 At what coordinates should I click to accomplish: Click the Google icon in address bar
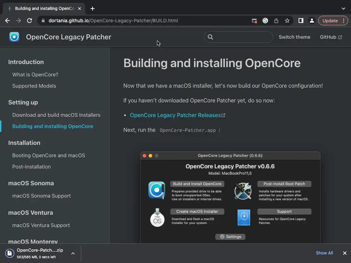(265, 21)
